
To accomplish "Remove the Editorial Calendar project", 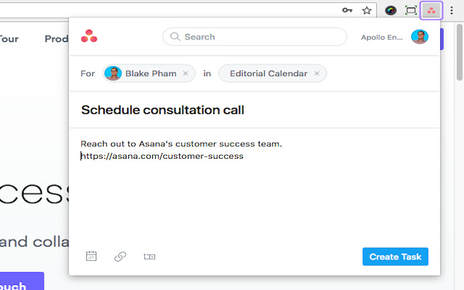I will pos(317,73).
